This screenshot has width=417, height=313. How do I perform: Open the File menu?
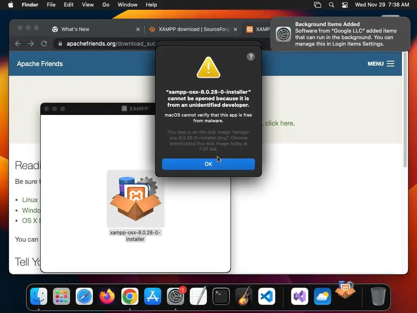(51, 4)
